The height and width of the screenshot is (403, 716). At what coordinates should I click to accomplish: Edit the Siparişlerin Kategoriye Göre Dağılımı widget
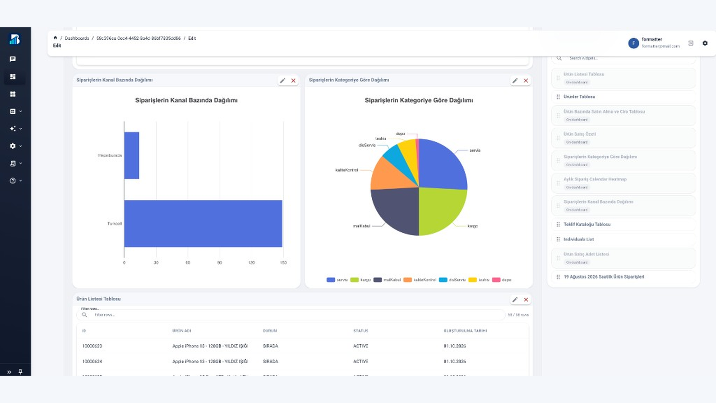515,81
